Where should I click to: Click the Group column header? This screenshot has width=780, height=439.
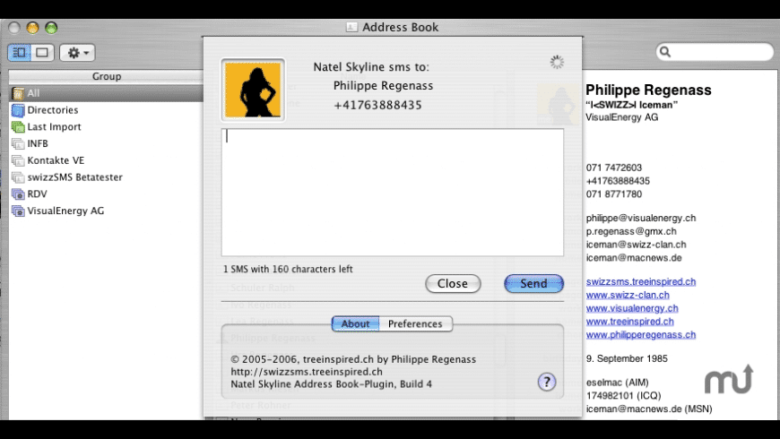click(x=106, y=76)
